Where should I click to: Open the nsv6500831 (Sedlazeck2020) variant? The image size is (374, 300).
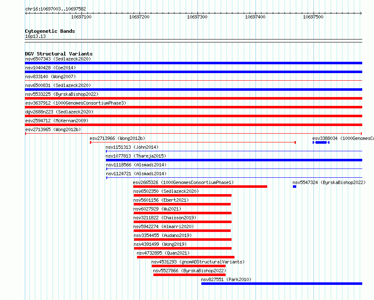pos(58,85)
